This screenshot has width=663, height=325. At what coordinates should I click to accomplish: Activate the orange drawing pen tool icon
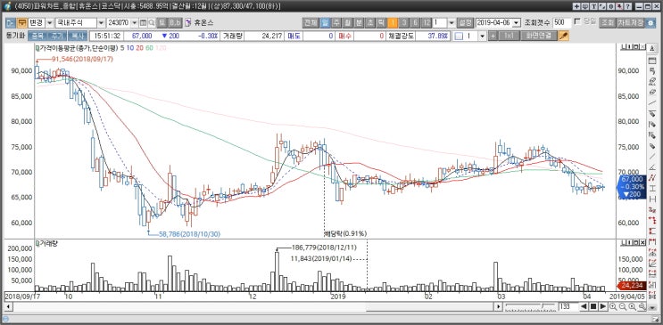(564, 36)
